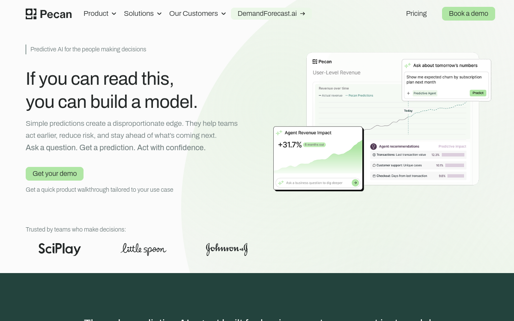The width and height of the screenshot is (514, 321).
Task: Click tagline Predictive AI for the people making decisions
Action: point(88,49)
